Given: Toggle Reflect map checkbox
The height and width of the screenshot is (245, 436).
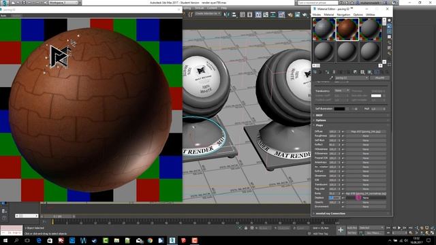Looking at the screenshot, I should (343, 145).
